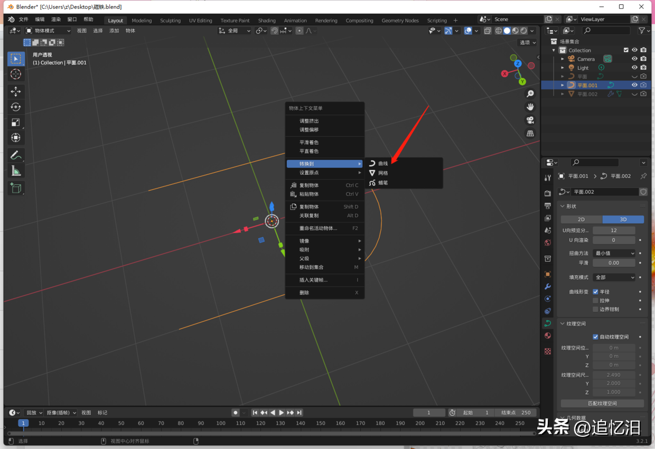Hide 平面.001 using its eye toggle

coord(634,85)
